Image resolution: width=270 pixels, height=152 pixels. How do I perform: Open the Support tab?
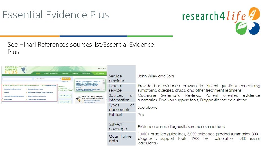[x=75, y=73]
